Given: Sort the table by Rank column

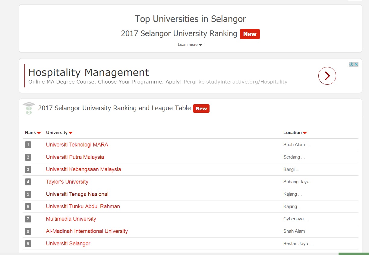Looking at the screenshot, I should coord(33,133).
